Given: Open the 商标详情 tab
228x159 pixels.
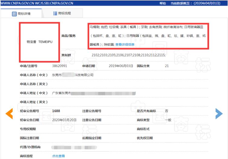Looking at the screenshot, I should click(x=21, y=13).
